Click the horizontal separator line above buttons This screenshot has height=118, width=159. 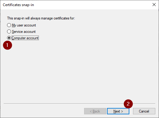[79, 104]
